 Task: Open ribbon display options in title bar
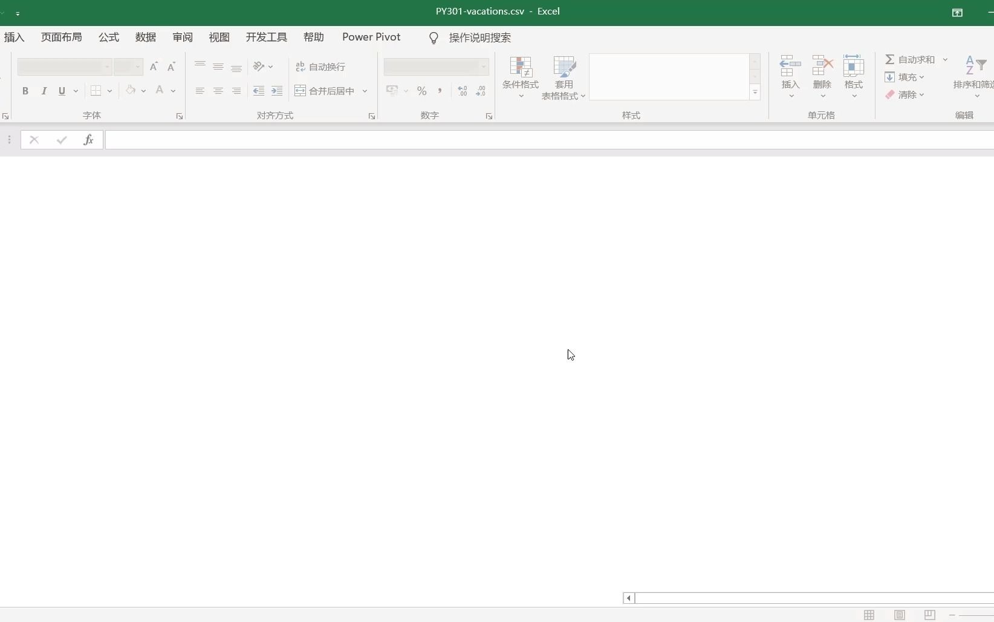[x=957, y=13]
